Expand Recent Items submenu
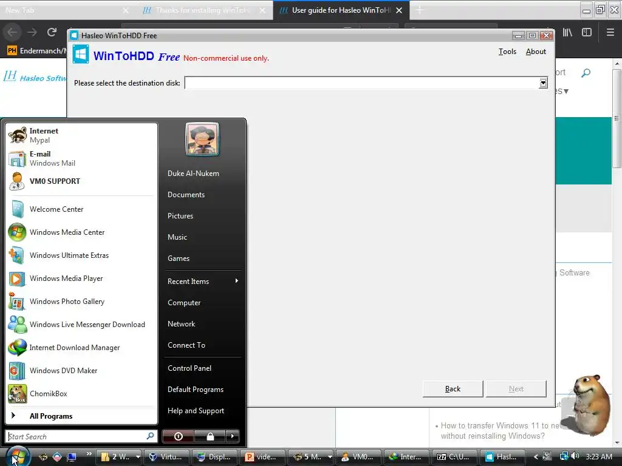The width and height of the screenshot is (622, 466). pos(202,282)
